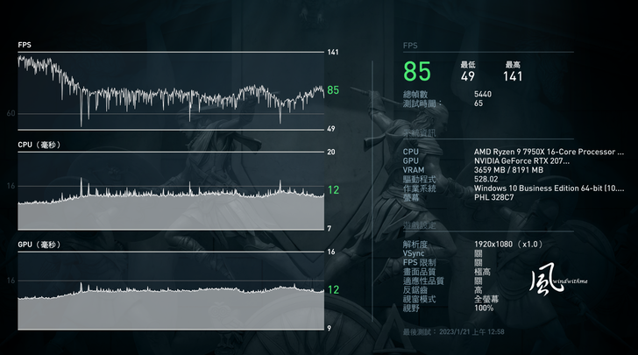Screen dimensions: 638x355
Task: Click the CPU (毫秒) graph title
Action: pos(39,145)
